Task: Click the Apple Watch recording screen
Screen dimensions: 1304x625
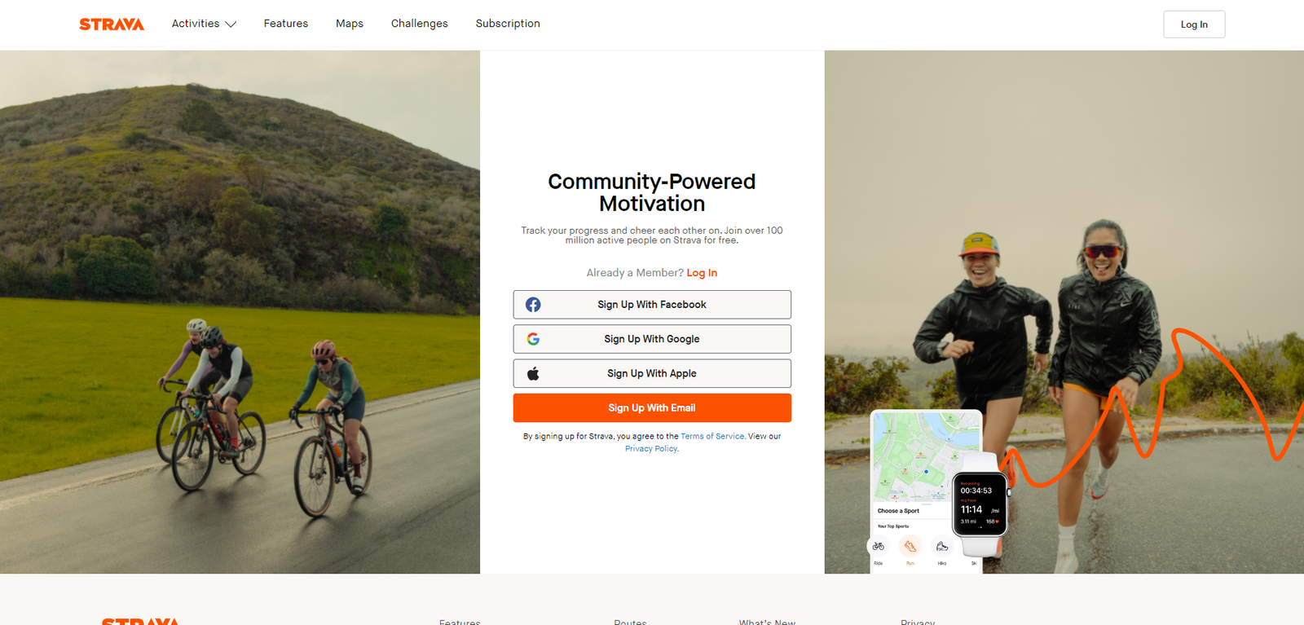Action: pos(980,504)
